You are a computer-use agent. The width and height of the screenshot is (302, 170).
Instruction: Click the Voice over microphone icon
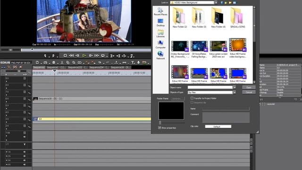point(138,63)
